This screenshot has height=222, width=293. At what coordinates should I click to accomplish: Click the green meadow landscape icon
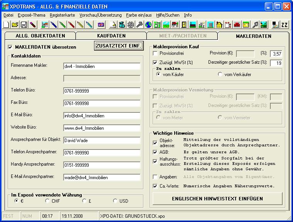point(166,25)
